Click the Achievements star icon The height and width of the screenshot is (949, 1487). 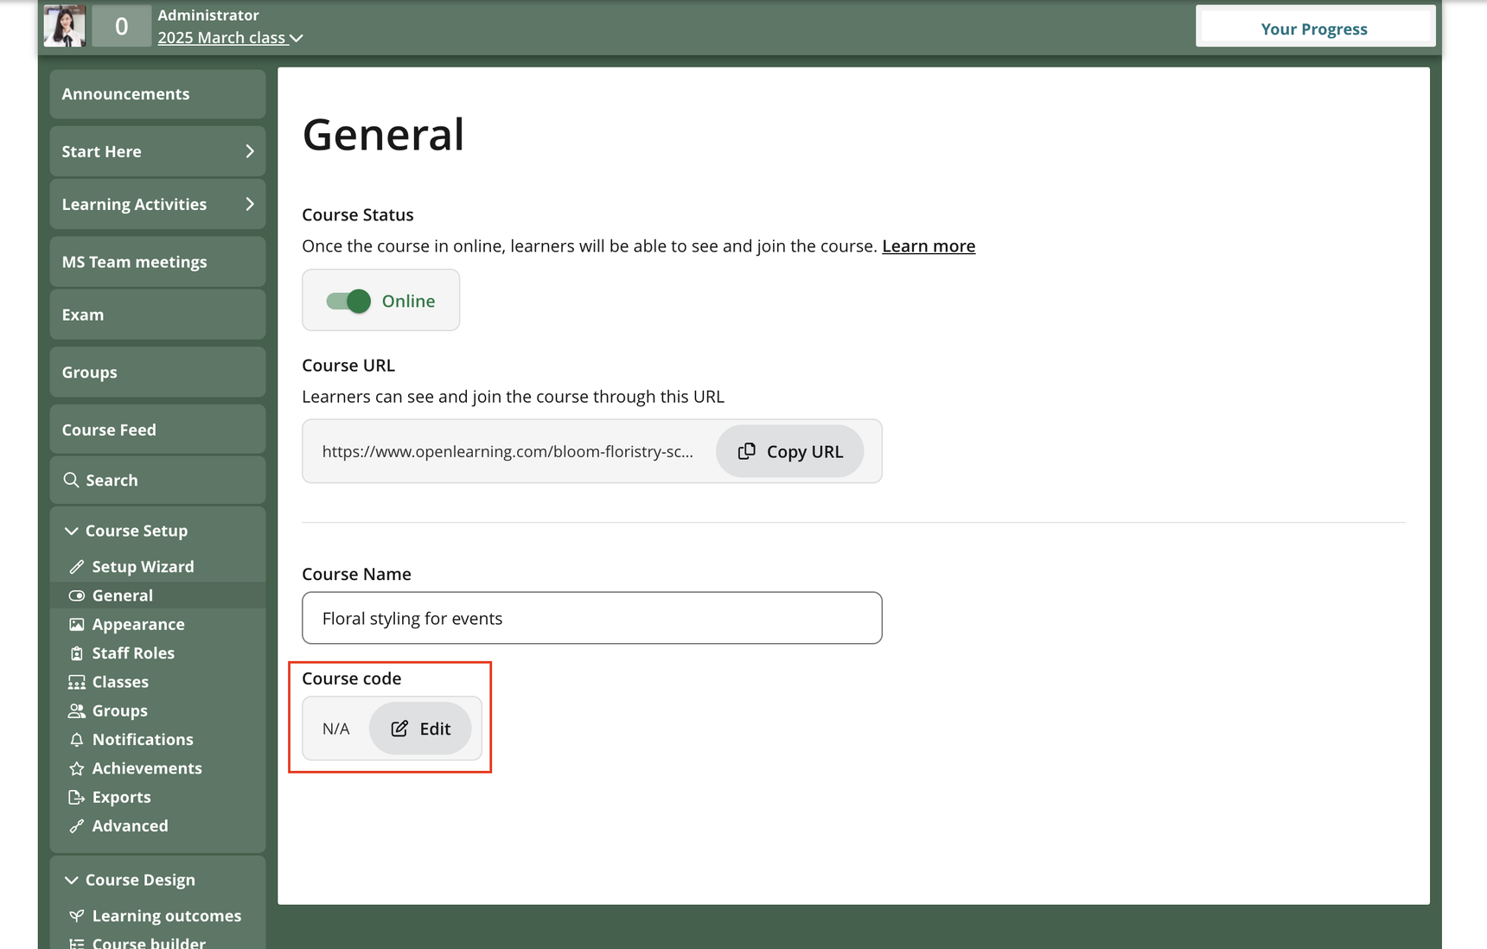tap(77, 768)
